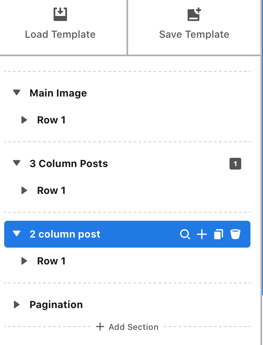Screen dimensions: 263x345
Task: Click the Add Section link
Action: pyautogui.click(x=133, y=327)
